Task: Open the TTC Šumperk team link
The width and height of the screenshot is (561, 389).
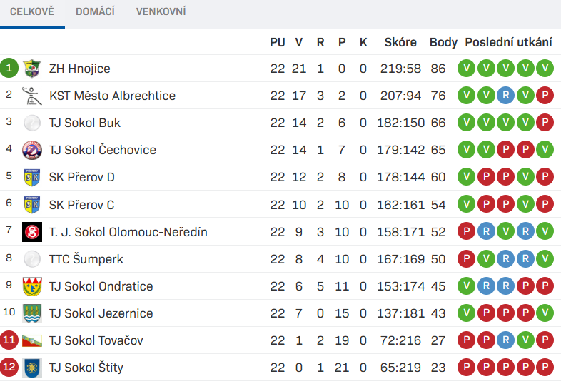Action: [86, 258]
